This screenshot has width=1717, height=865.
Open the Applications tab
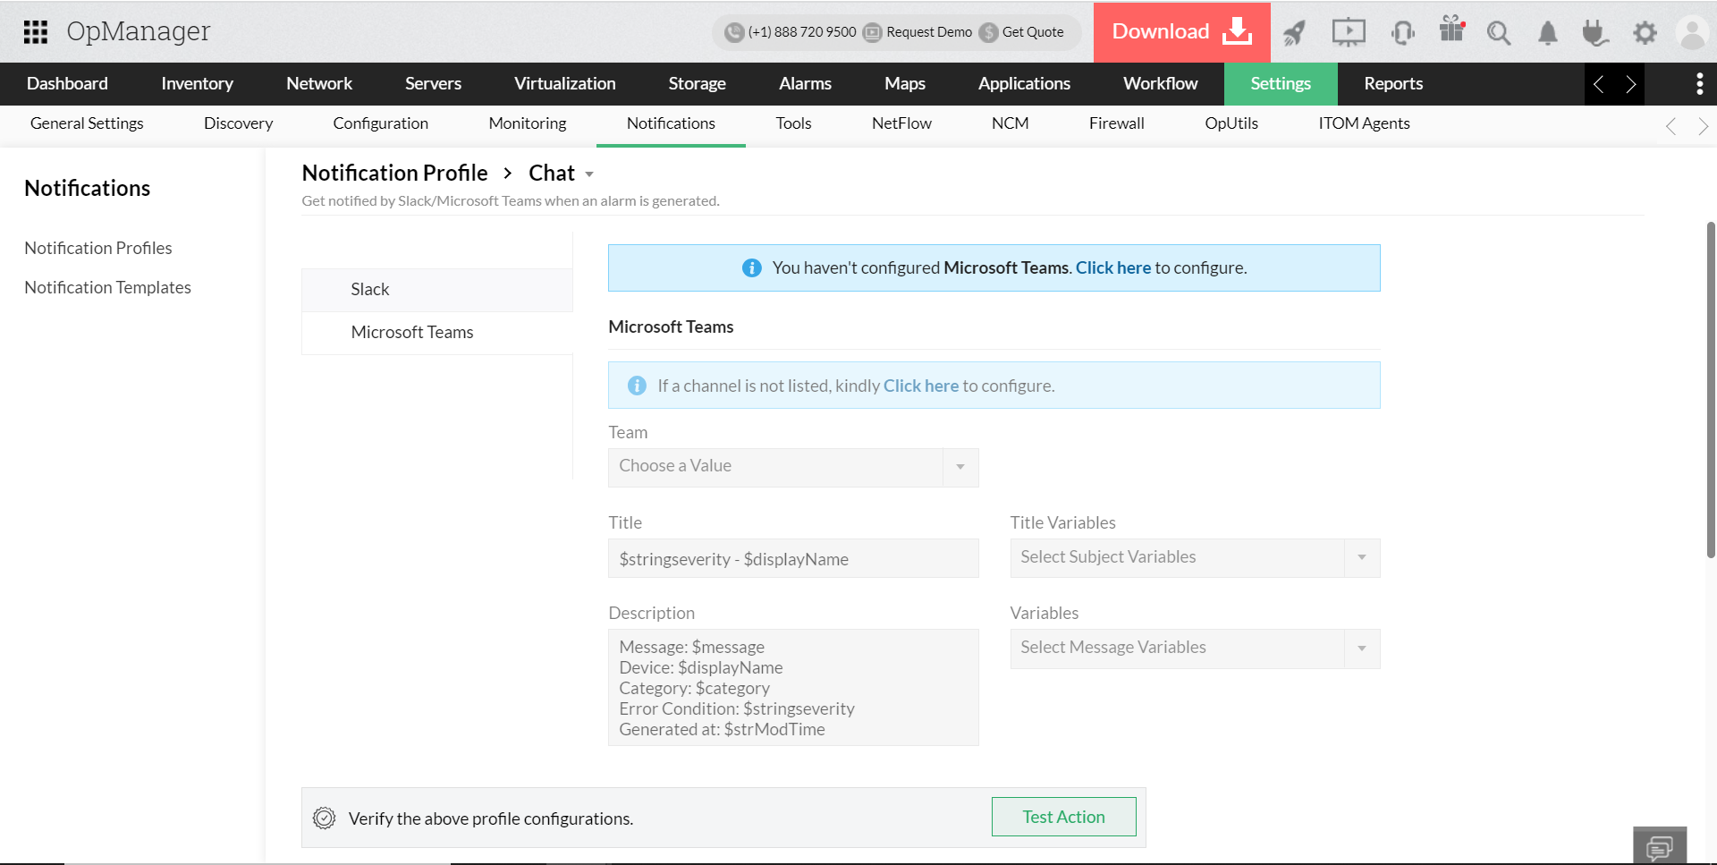tap(1024, 84)
